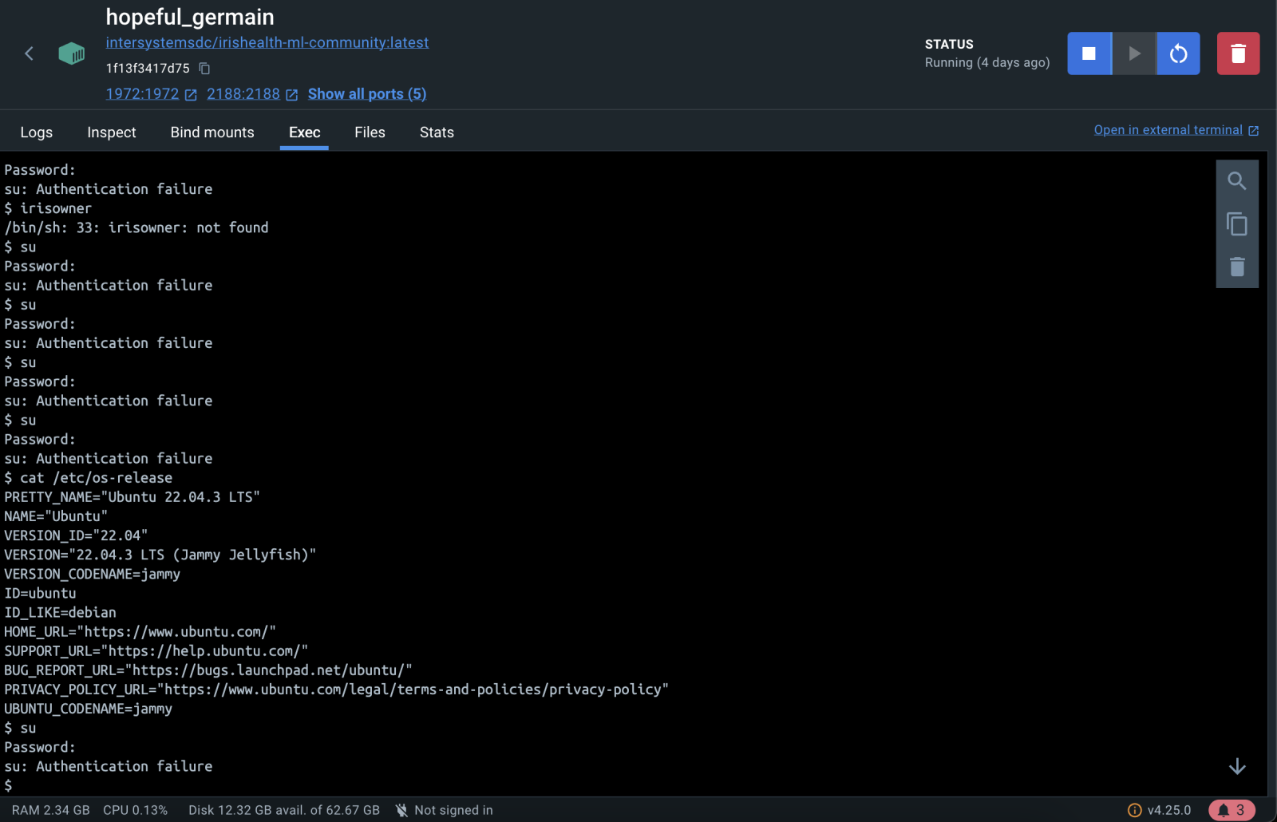Click the greyed-out start play button

(1134, 53)
